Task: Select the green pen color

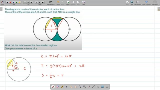Action: tap(16, 2)
